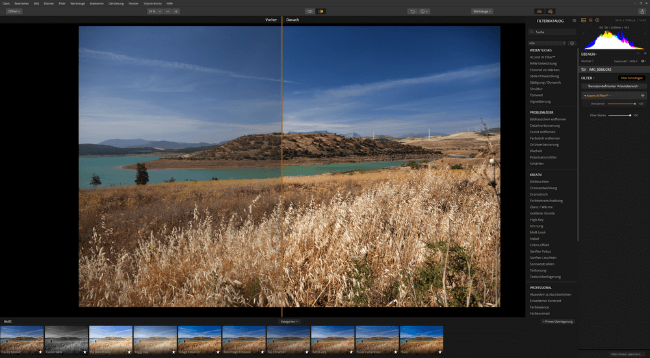Adjust the Filter-Stärke slider handle
Viewport: 650px width, 358px height.
(x=630, y=115)
